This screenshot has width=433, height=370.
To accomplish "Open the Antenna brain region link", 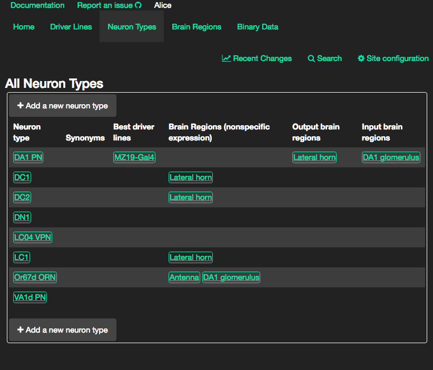I will pyautogui.click(x=184, y=277).
